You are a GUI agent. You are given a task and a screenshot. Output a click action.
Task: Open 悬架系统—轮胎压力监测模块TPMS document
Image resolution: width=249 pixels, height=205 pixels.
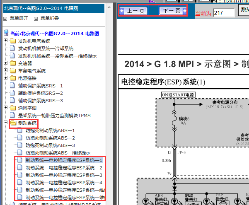[x=54, y=116]
